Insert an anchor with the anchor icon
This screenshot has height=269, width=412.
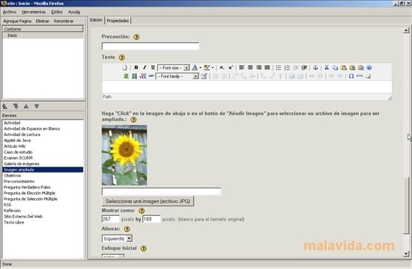point(315,67)
